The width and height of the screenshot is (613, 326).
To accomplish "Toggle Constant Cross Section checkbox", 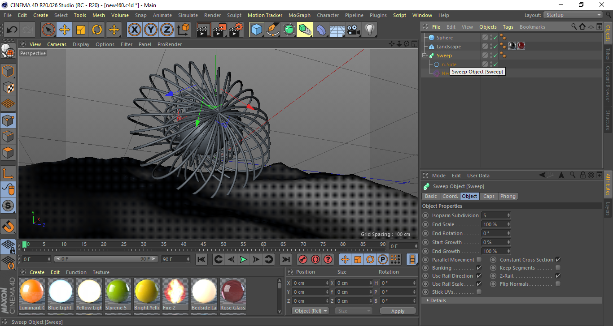I will point(558,260).
